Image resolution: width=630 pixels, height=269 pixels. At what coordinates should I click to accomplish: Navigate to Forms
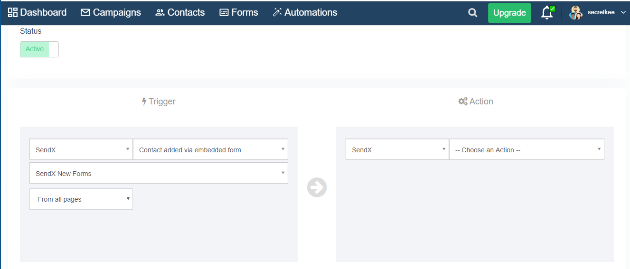point(238,12)
